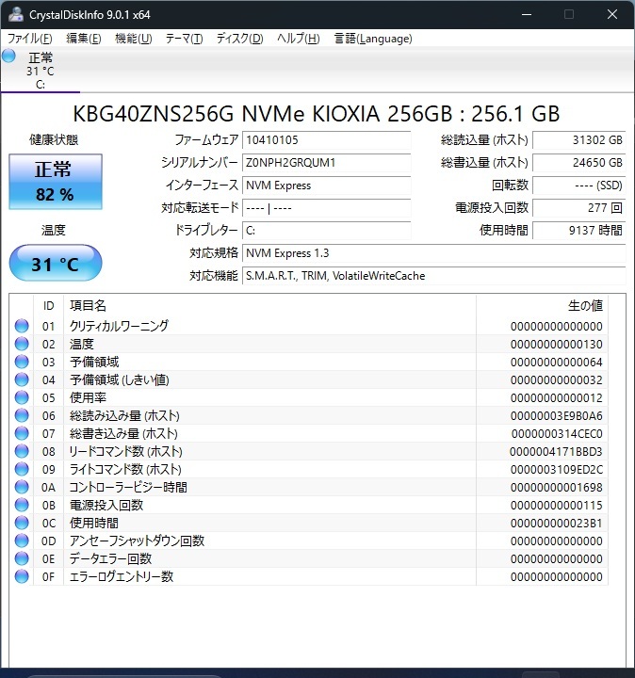The width and height of the screenshot is (635, 678).
Task: Click the status orb for 08 リードコマンド数 (ホスト)
Action: [x=22, y=451]
